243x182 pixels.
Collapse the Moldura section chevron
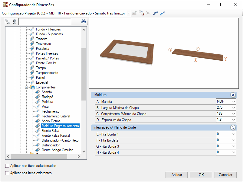(233, 95)
